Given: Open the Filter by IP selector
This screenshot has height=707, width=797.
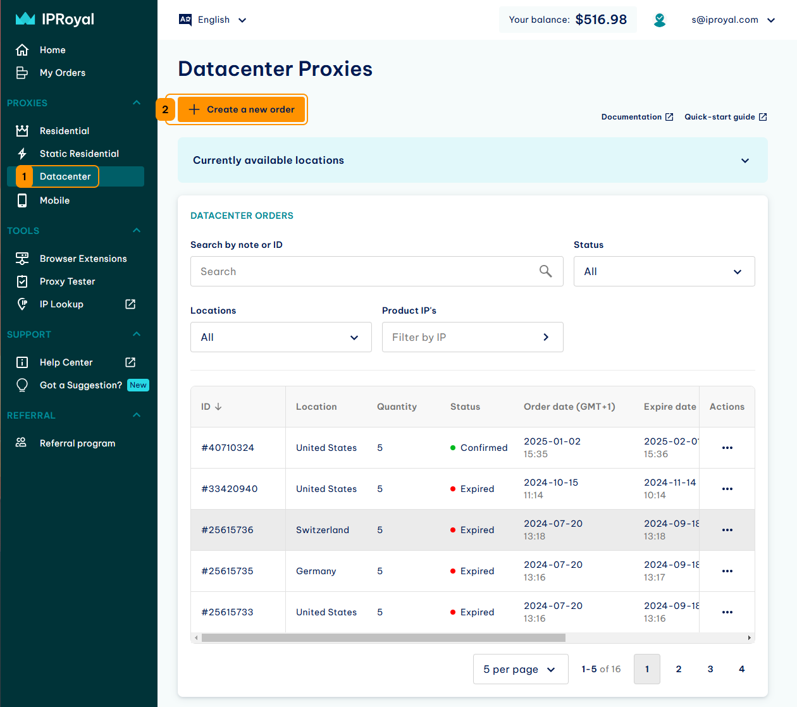Looking at the screenshot, I should pos(473,337).
